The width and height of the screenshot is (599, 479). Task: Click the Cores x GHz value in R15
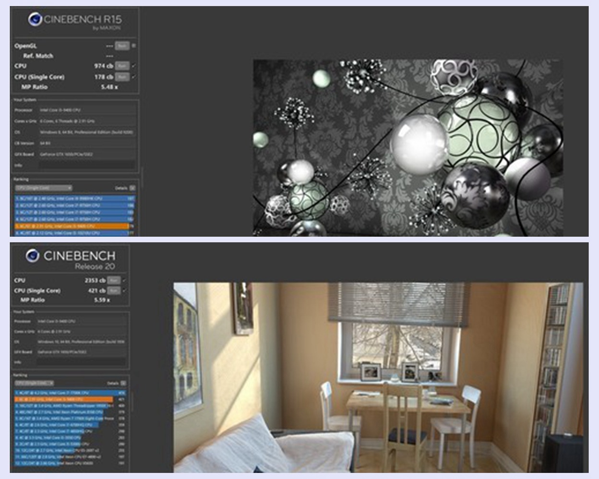tap(67, 121)
